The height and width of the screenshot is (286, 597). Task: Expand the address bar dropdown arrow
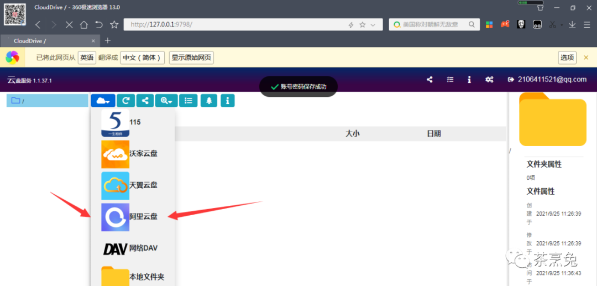pyautogui.click(x=373, y=25)
